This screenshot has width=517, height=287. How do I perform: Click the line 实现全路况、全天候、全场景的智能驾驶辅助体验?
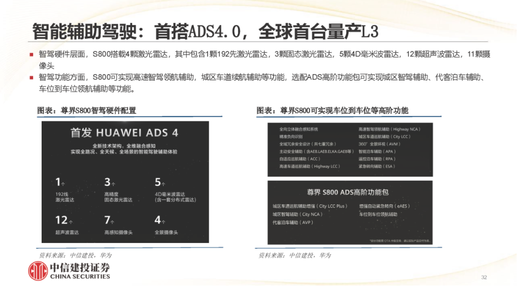[x=124, y=152]
